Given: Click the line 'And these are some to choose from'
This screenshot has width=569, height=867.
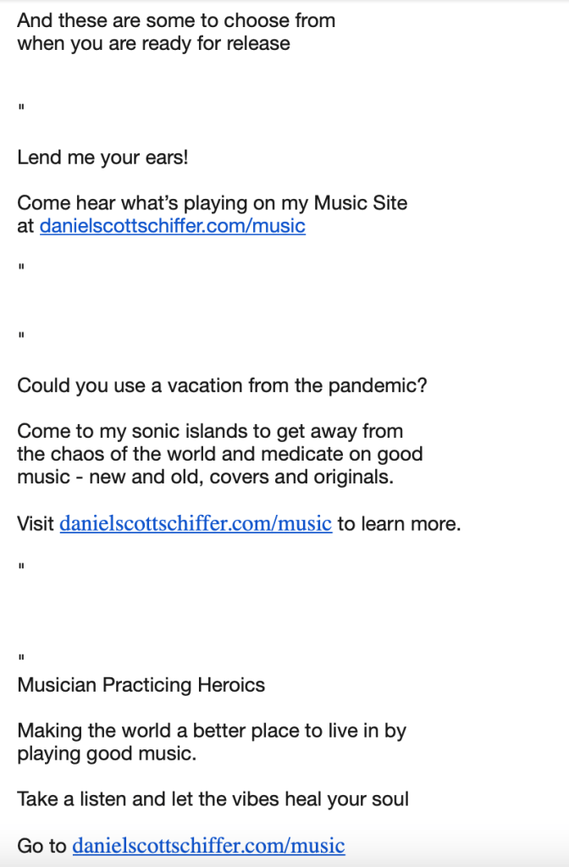Looking at the screenshot, I should point(176,20).
